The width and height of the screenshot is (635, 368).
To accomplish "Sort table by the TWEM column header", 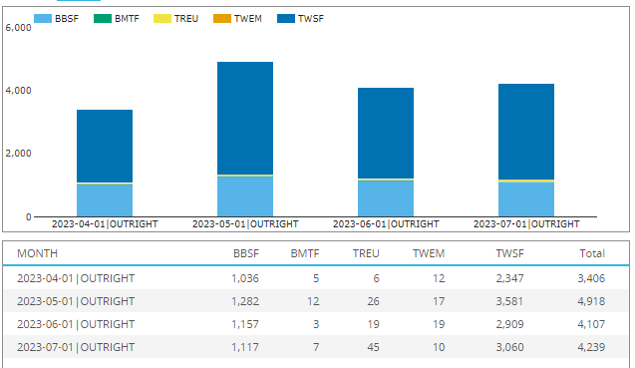I will (x=429, y=253).
